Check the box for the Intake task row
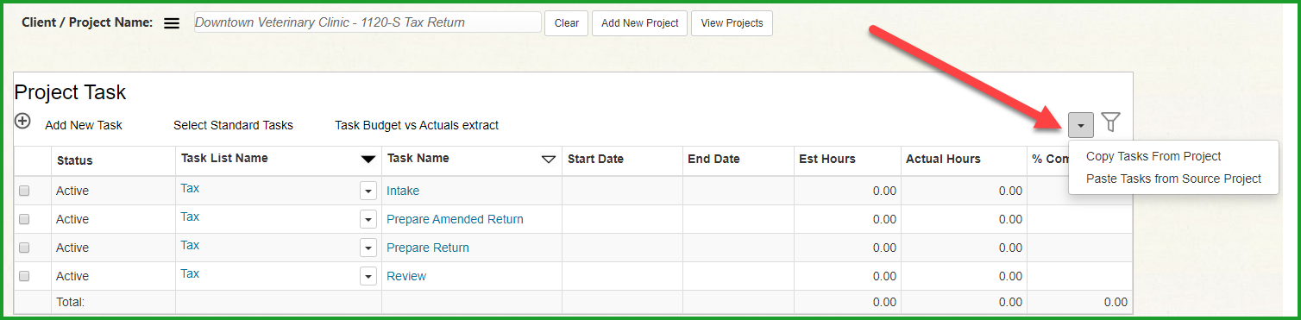The height and width of the screenshot is (320, 1301). pyautogui.click(x=24, y=191)
